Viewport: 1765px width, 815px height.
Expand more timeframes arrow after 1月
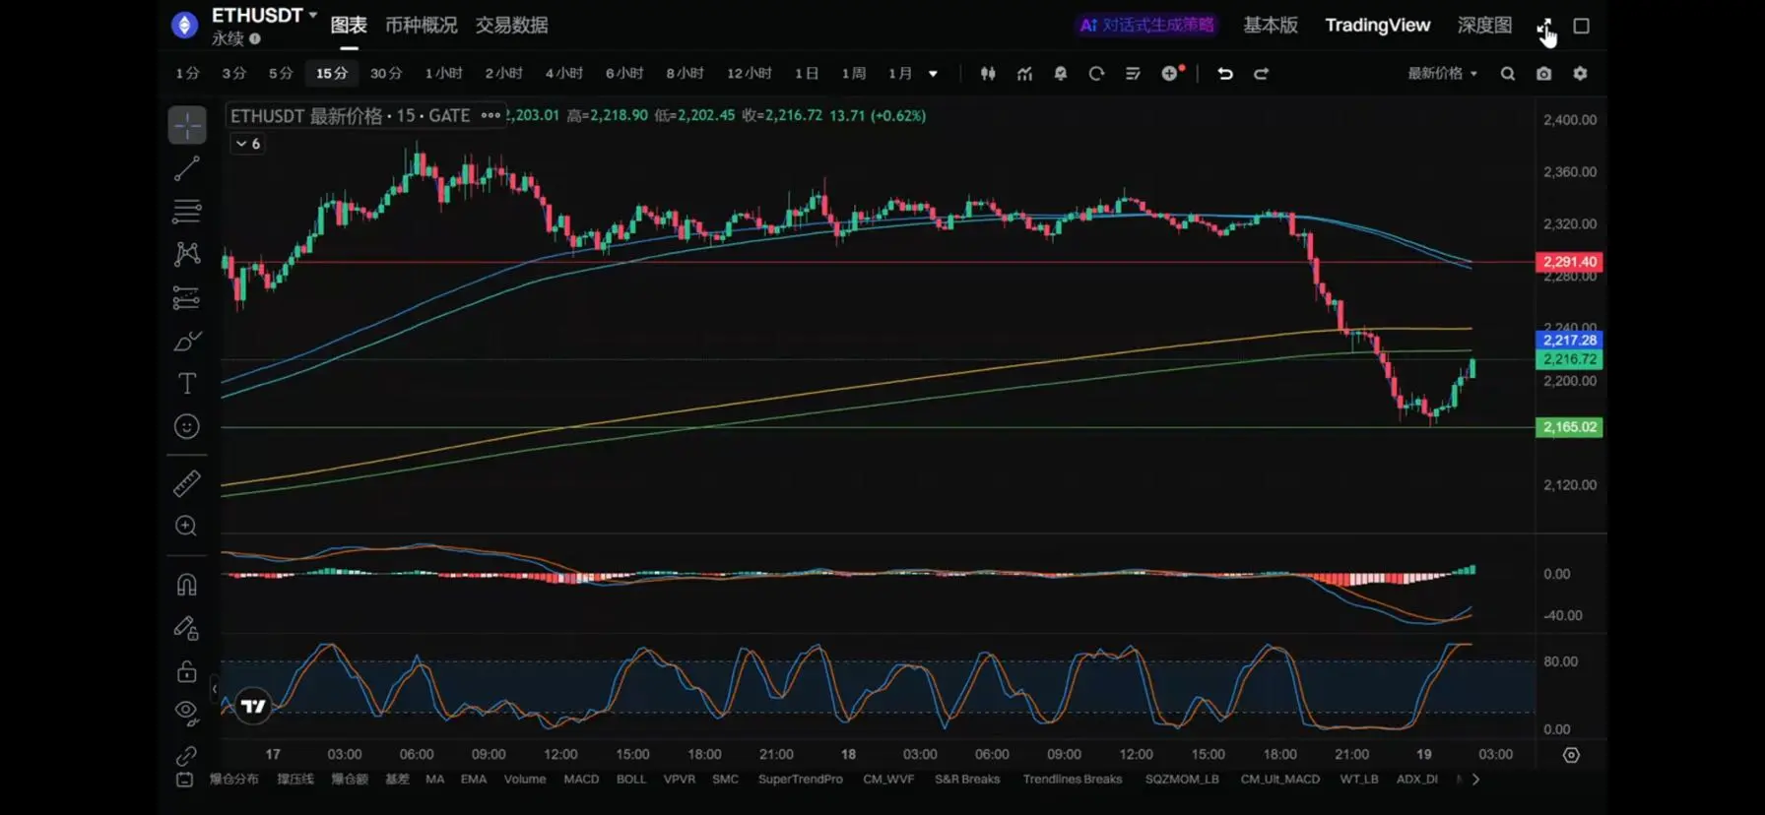click(933, 74)
